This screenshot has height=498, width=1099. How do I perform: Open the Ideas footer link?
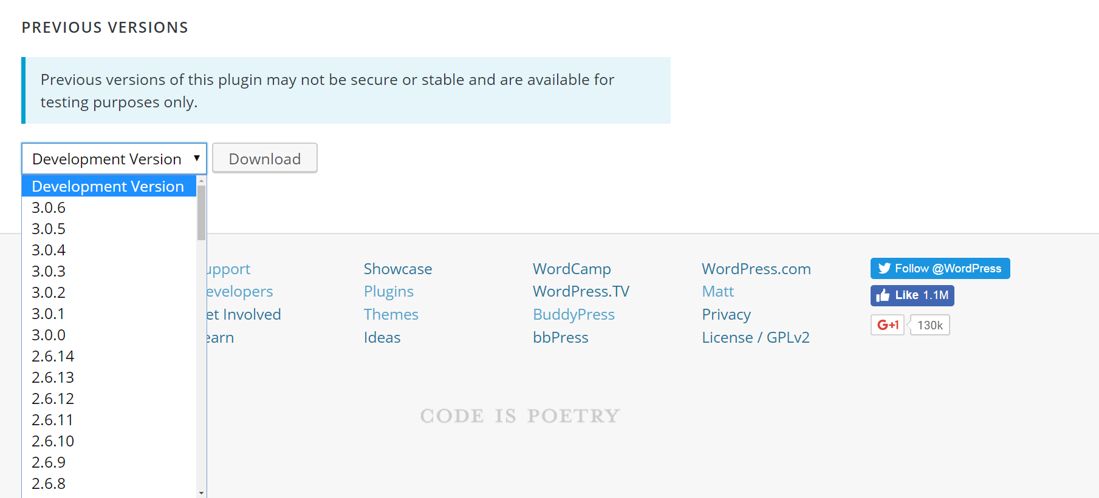(x=382, y=337)
